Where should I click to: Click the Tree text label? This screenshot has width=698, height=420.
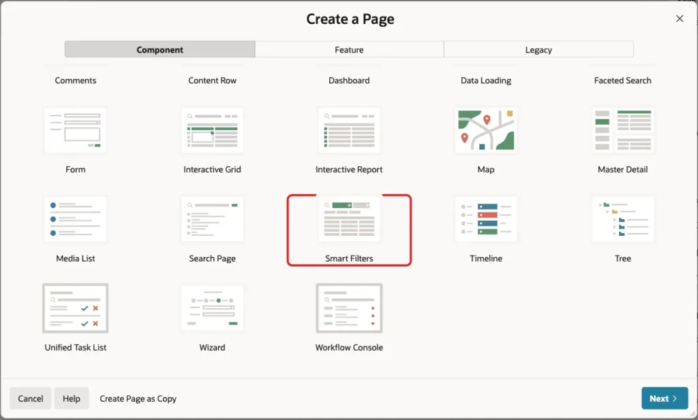(x=623, y=258)
